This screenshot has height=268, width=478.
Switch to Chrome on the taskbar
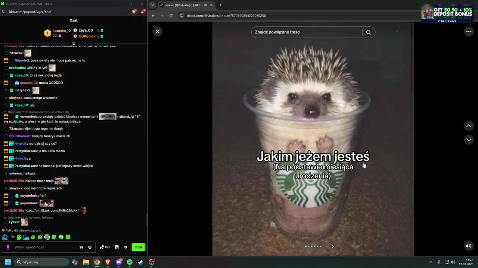point(97,262)
